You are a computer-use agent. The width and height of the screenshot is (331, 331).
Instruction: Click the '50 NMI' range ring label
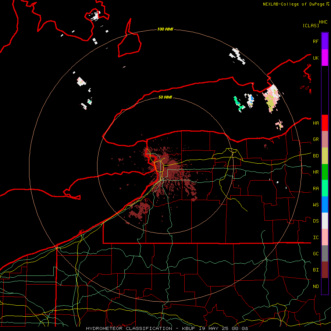point(165,97)
